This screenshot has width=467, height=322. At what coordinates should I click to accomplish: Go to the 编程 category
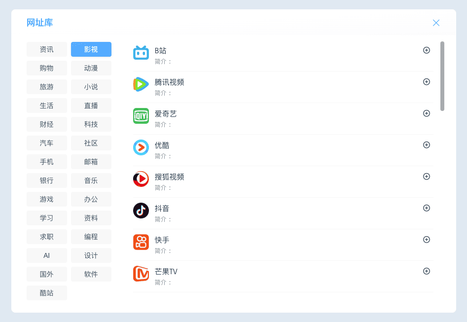[x=91, y=237]
